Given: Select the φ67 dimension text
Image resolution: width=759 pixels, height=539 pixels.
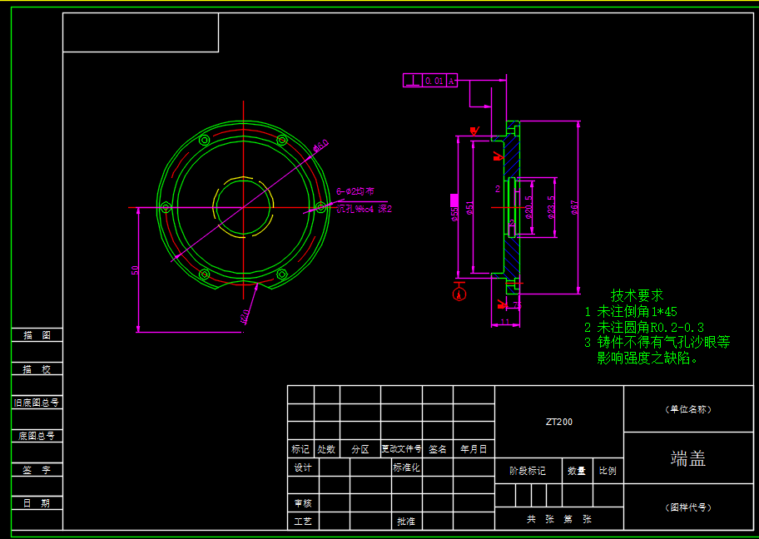Looking at the screenshot, I should [x=574, y=207].
